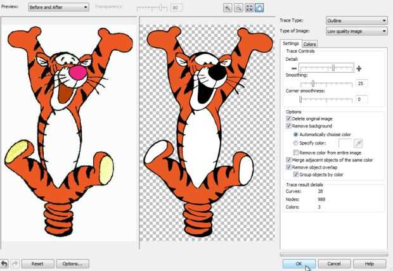Toggle Remove background checkbox

(288, 126)
